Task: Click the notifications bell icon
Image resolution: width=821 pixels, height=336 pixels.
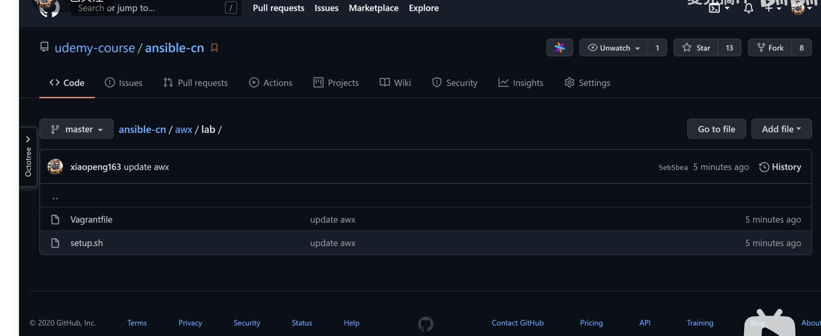Action: 748,8
